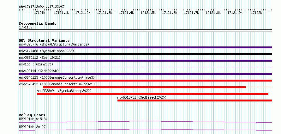Image resolution: width=281 pixels, height=134 pixels.
Task: Open the nsv6147468 (ByrskaBishop2022) variant label
Action: coord(46,51)
